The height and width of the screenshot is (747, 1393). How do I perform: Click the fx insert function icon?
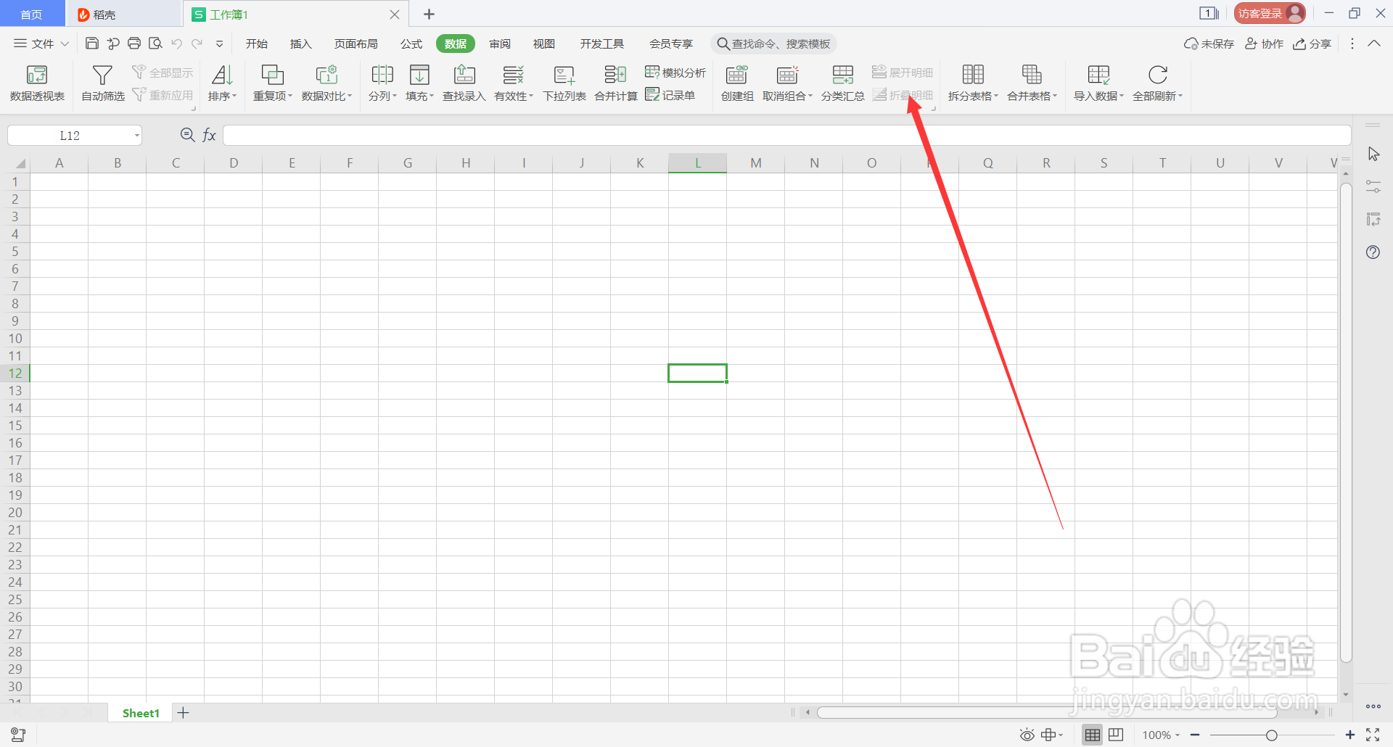[x=209, y=135]
